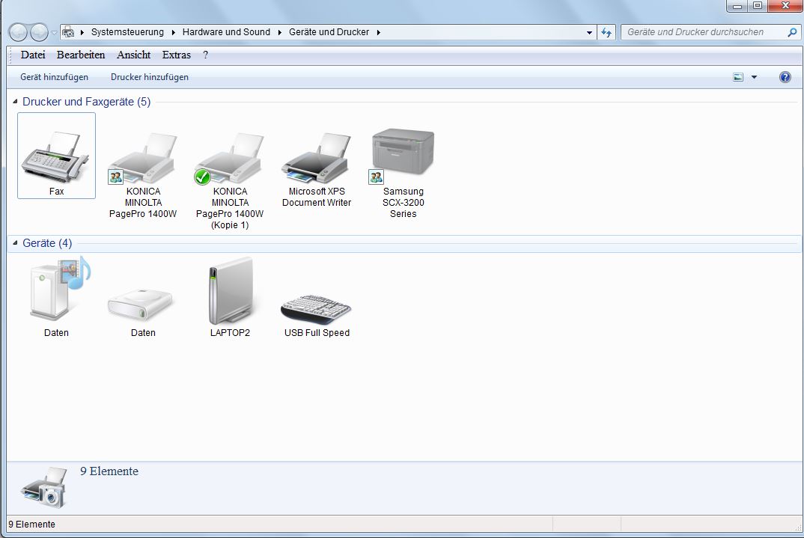
Task: Maximize the window
Action: pyautogui.click(x=758, y=6)
